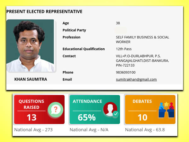The height and width of the screenshot is (142, 189).
Task: Click the National Avg - 63.8 label
Action: click(x=145, y=130)
